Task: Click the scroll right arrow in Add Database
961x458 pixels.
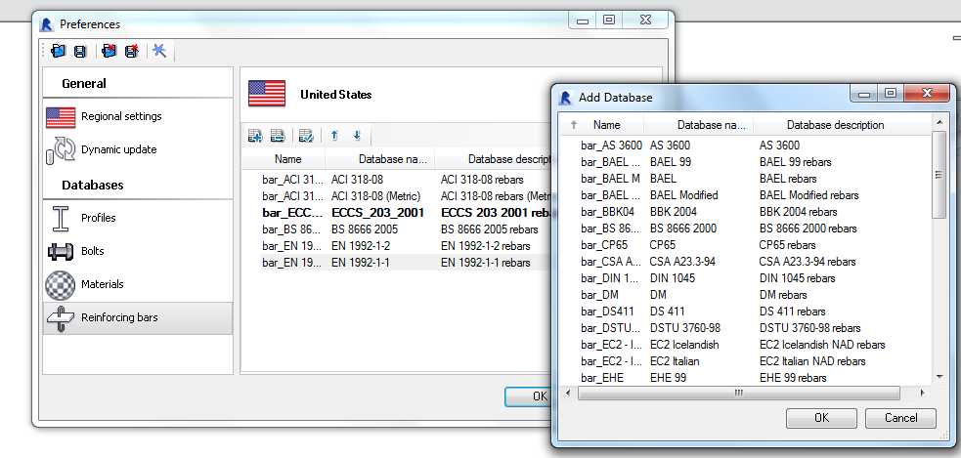Action: [921, 393]
